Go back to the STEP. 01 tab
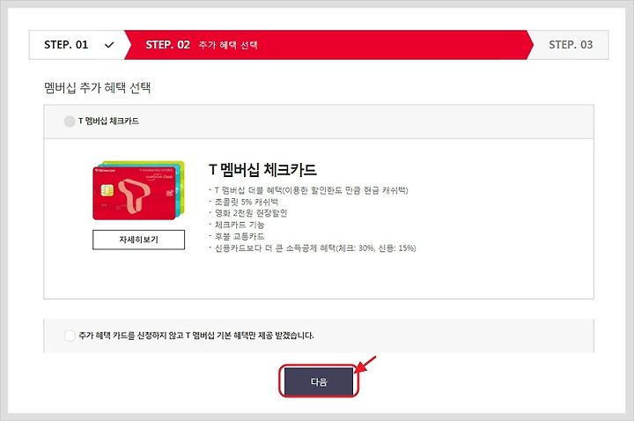 point(77,45)
